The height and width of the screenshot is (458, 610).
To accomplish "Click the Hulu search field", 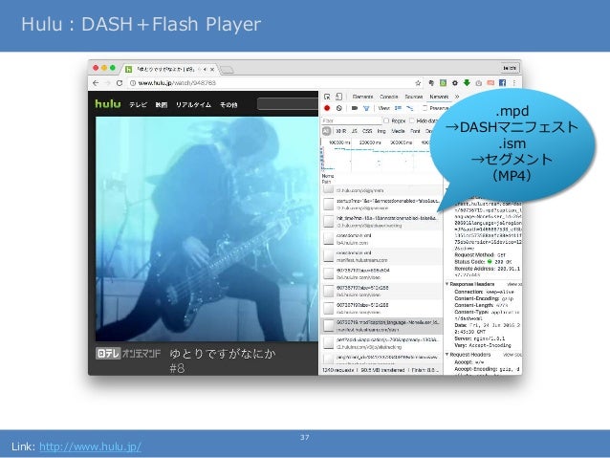I will 288,104.
